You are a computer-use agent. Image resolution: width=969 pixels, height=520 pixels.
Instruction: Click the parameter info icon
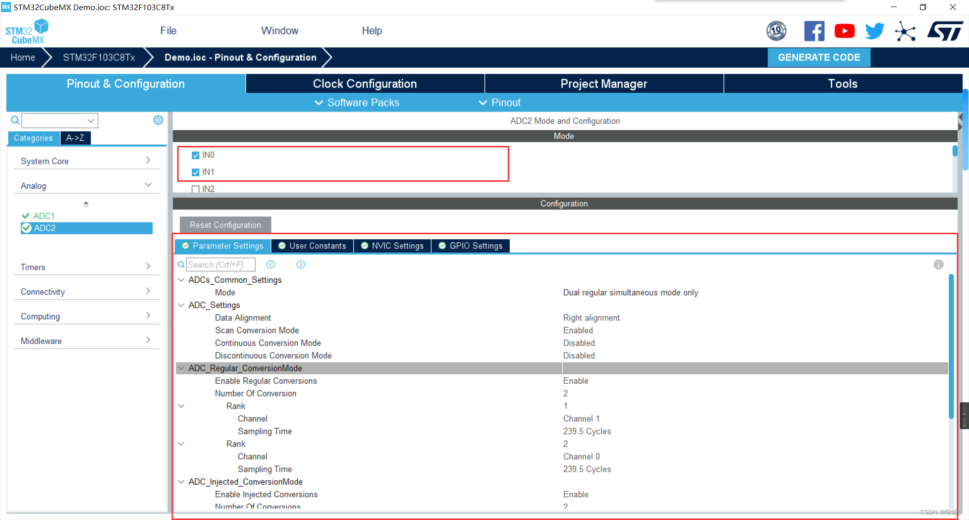coord(938,265)
